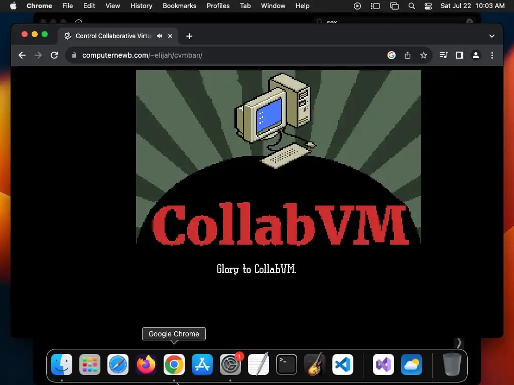Click the Google icon in the address bar
Image resolution: width=514 pixels, height=385 pixels.
[391, 55]
